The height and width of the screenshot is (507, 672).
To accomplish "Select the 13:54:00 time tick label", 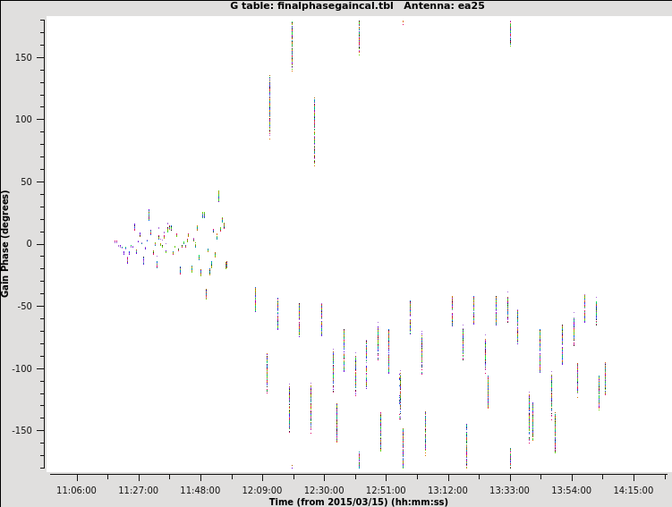I will 571,490.
